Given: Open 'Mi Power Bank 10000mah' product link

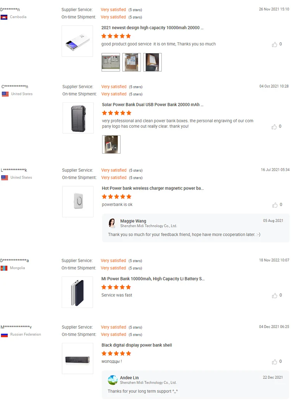Looking at the screenshot, I should tap(153, 279).
